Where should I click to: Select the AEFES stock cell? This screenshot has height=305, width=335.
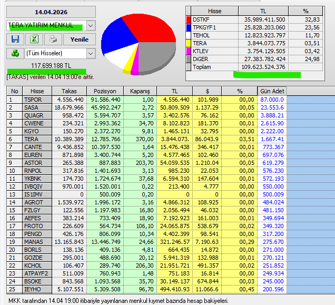[37, 219]
